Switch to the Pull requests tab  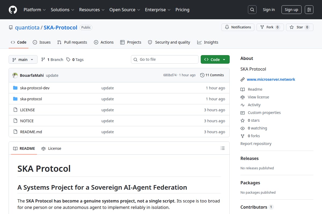(x=72, y=42)
